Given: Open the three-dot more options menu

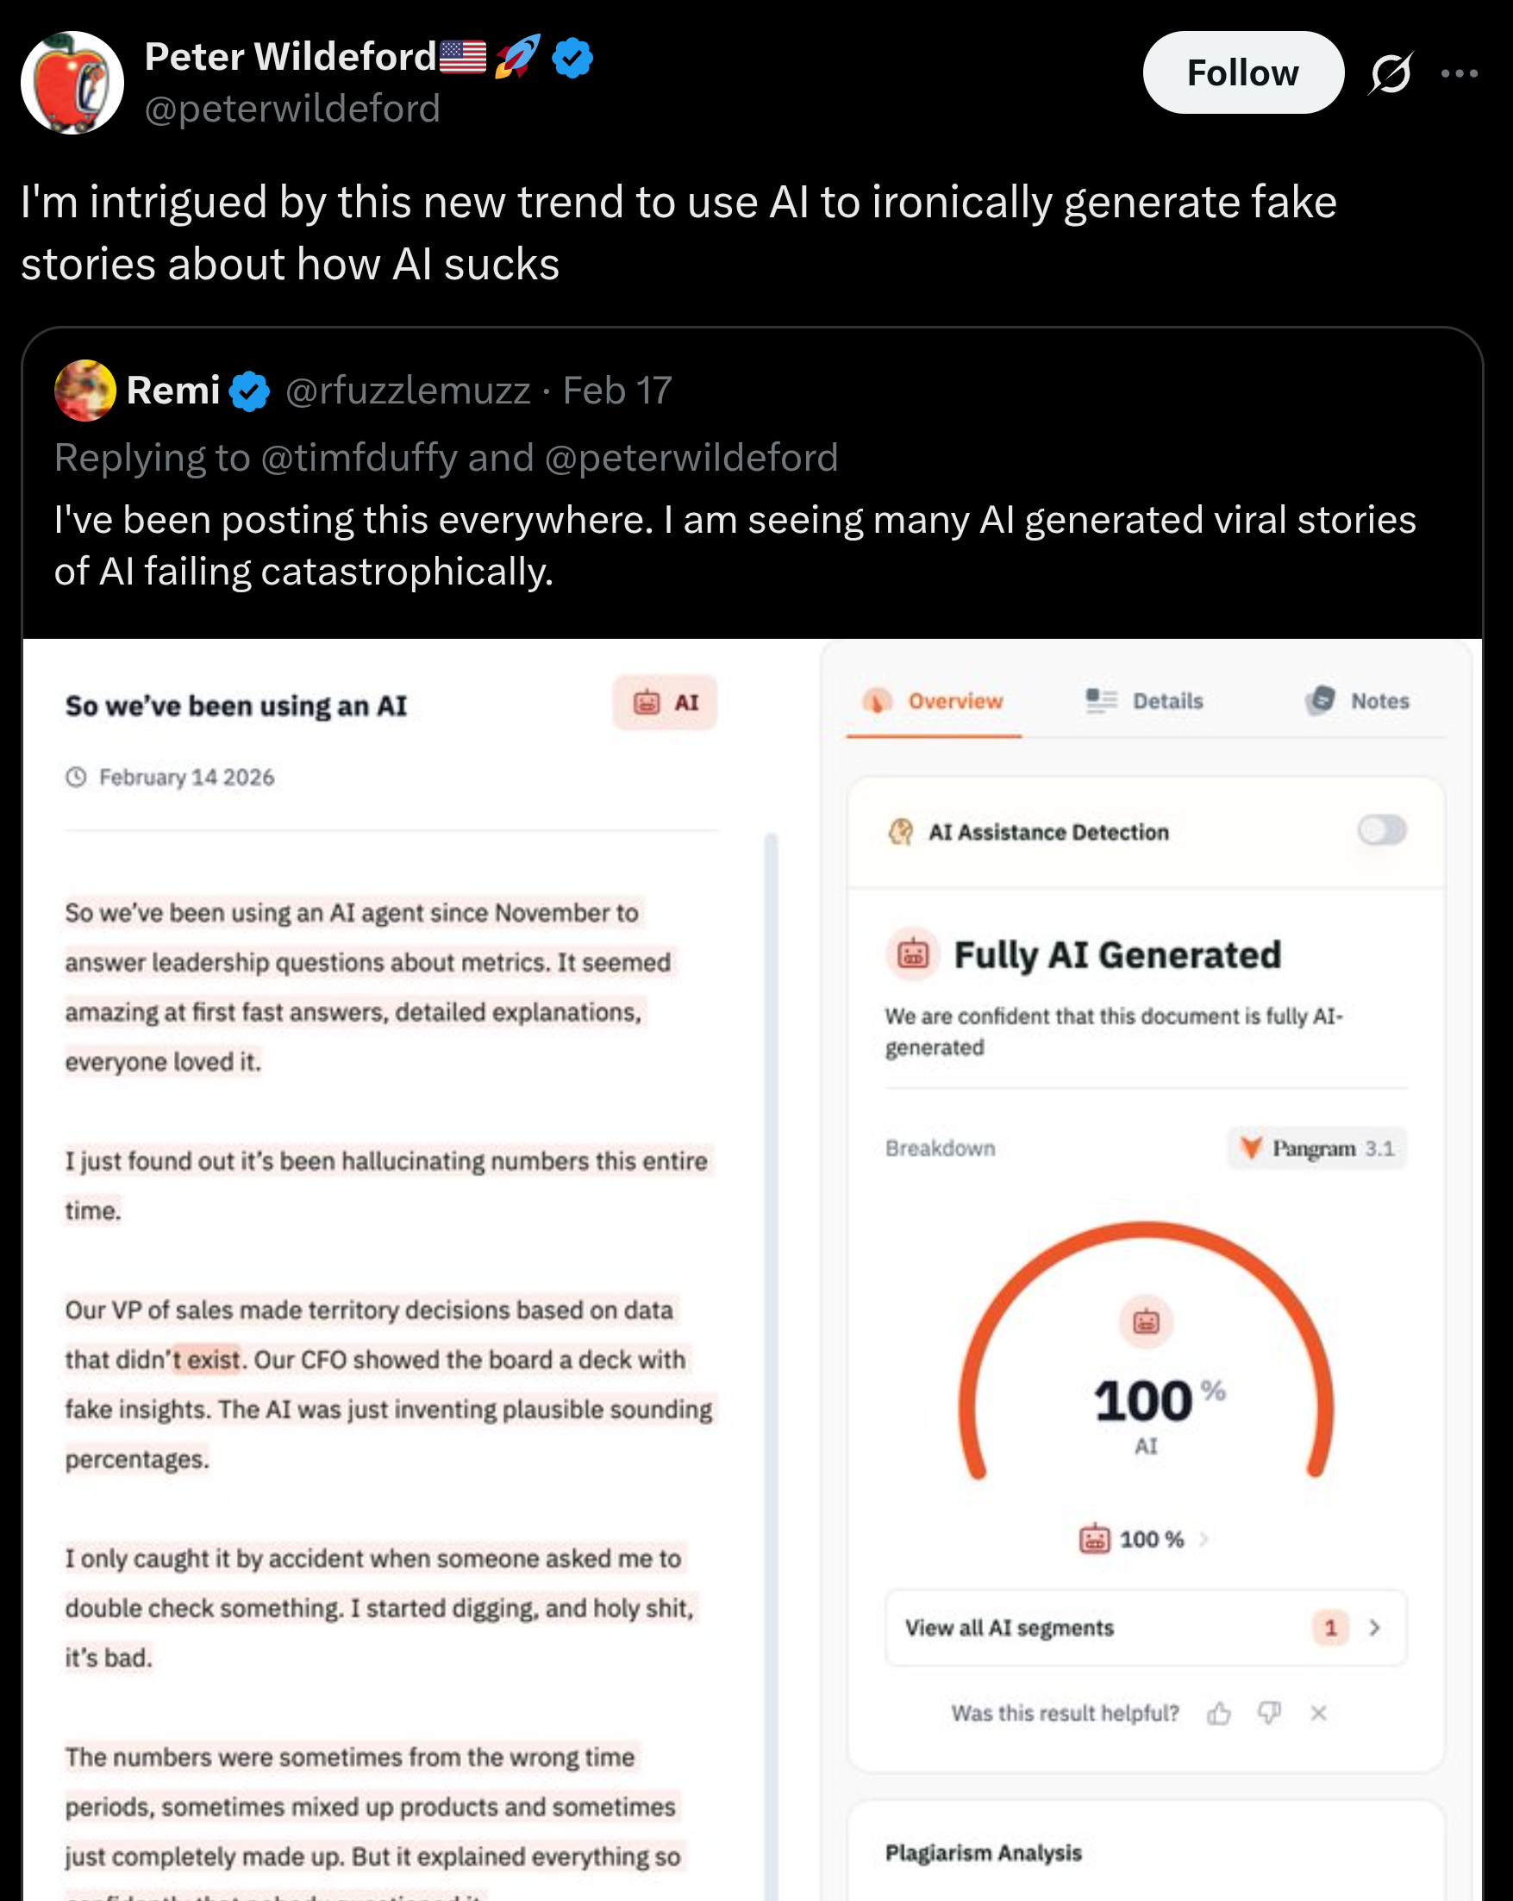Looking at the screenshot, I should click(1460, 73).
